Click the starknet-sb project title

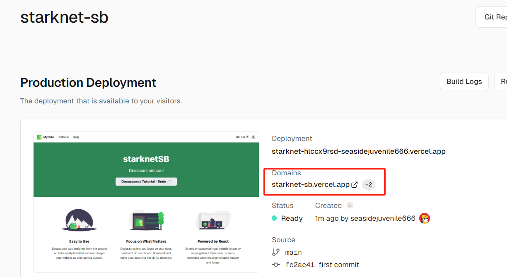click(x=64, y=17)
